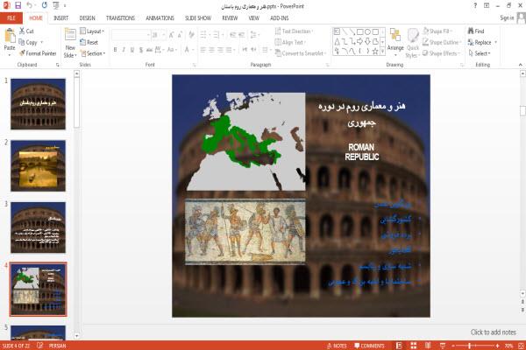The image size is (526, 350).
Task: Click Align Text button
Action: point(290,42)
